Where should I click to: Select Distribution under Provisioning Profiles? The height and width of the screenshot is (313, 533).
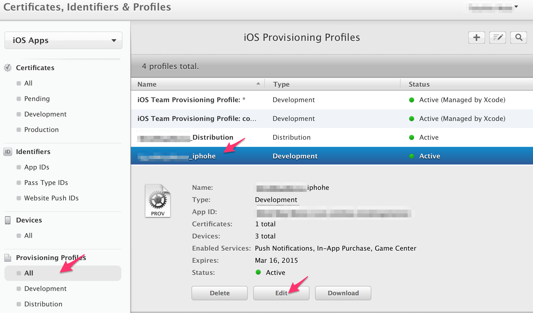point(43,304)
